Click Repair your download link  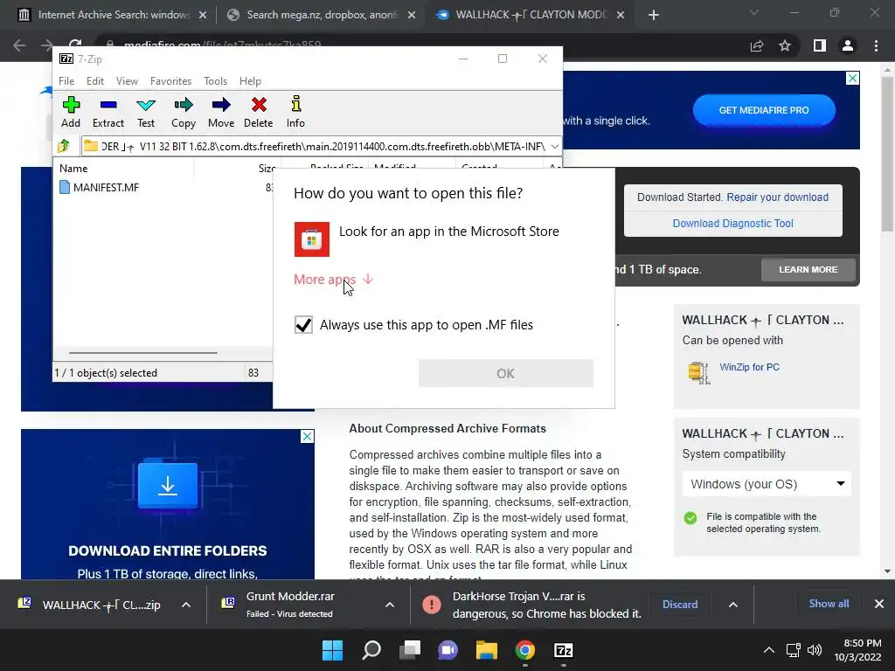pos(777,197)
